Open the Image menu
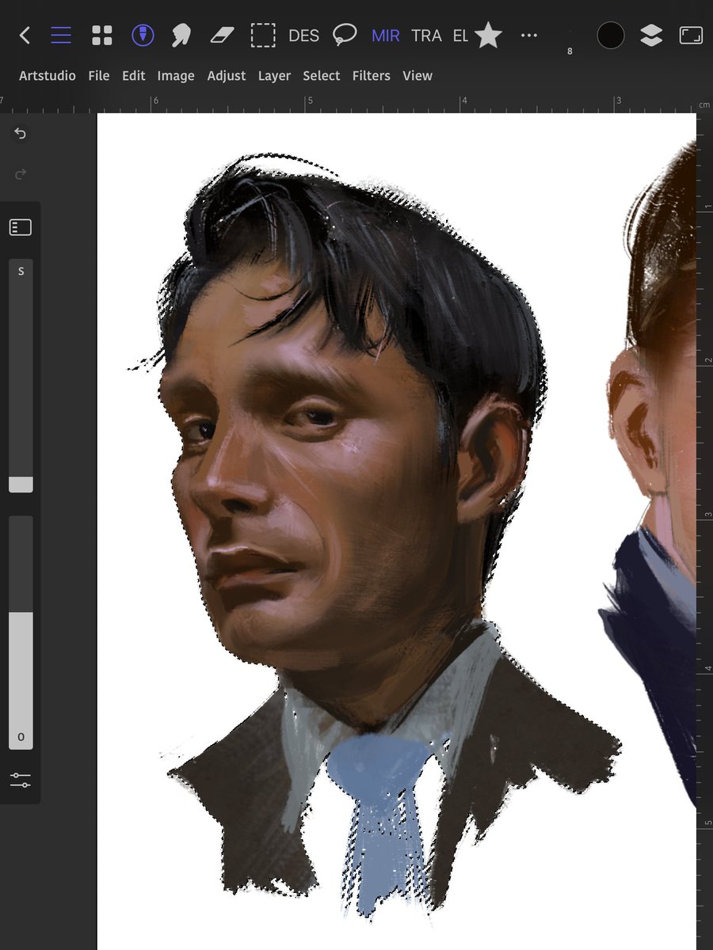 point(176,76)
